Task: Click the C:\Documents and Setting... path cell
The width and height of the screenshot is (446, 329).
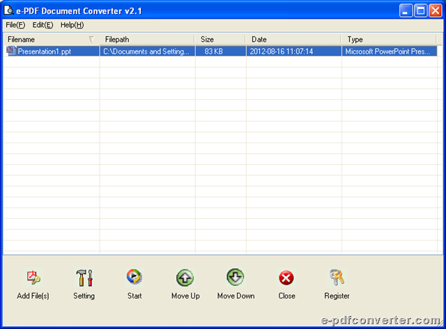Action: (x=147, y=51)
